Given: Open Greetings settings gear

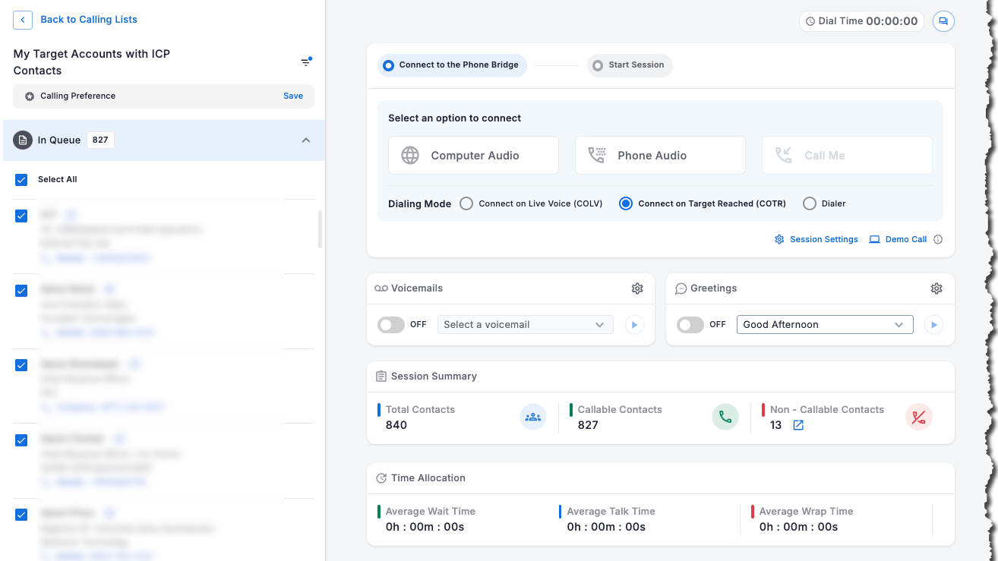Looking at the screenshot, I should coord(936,288).
